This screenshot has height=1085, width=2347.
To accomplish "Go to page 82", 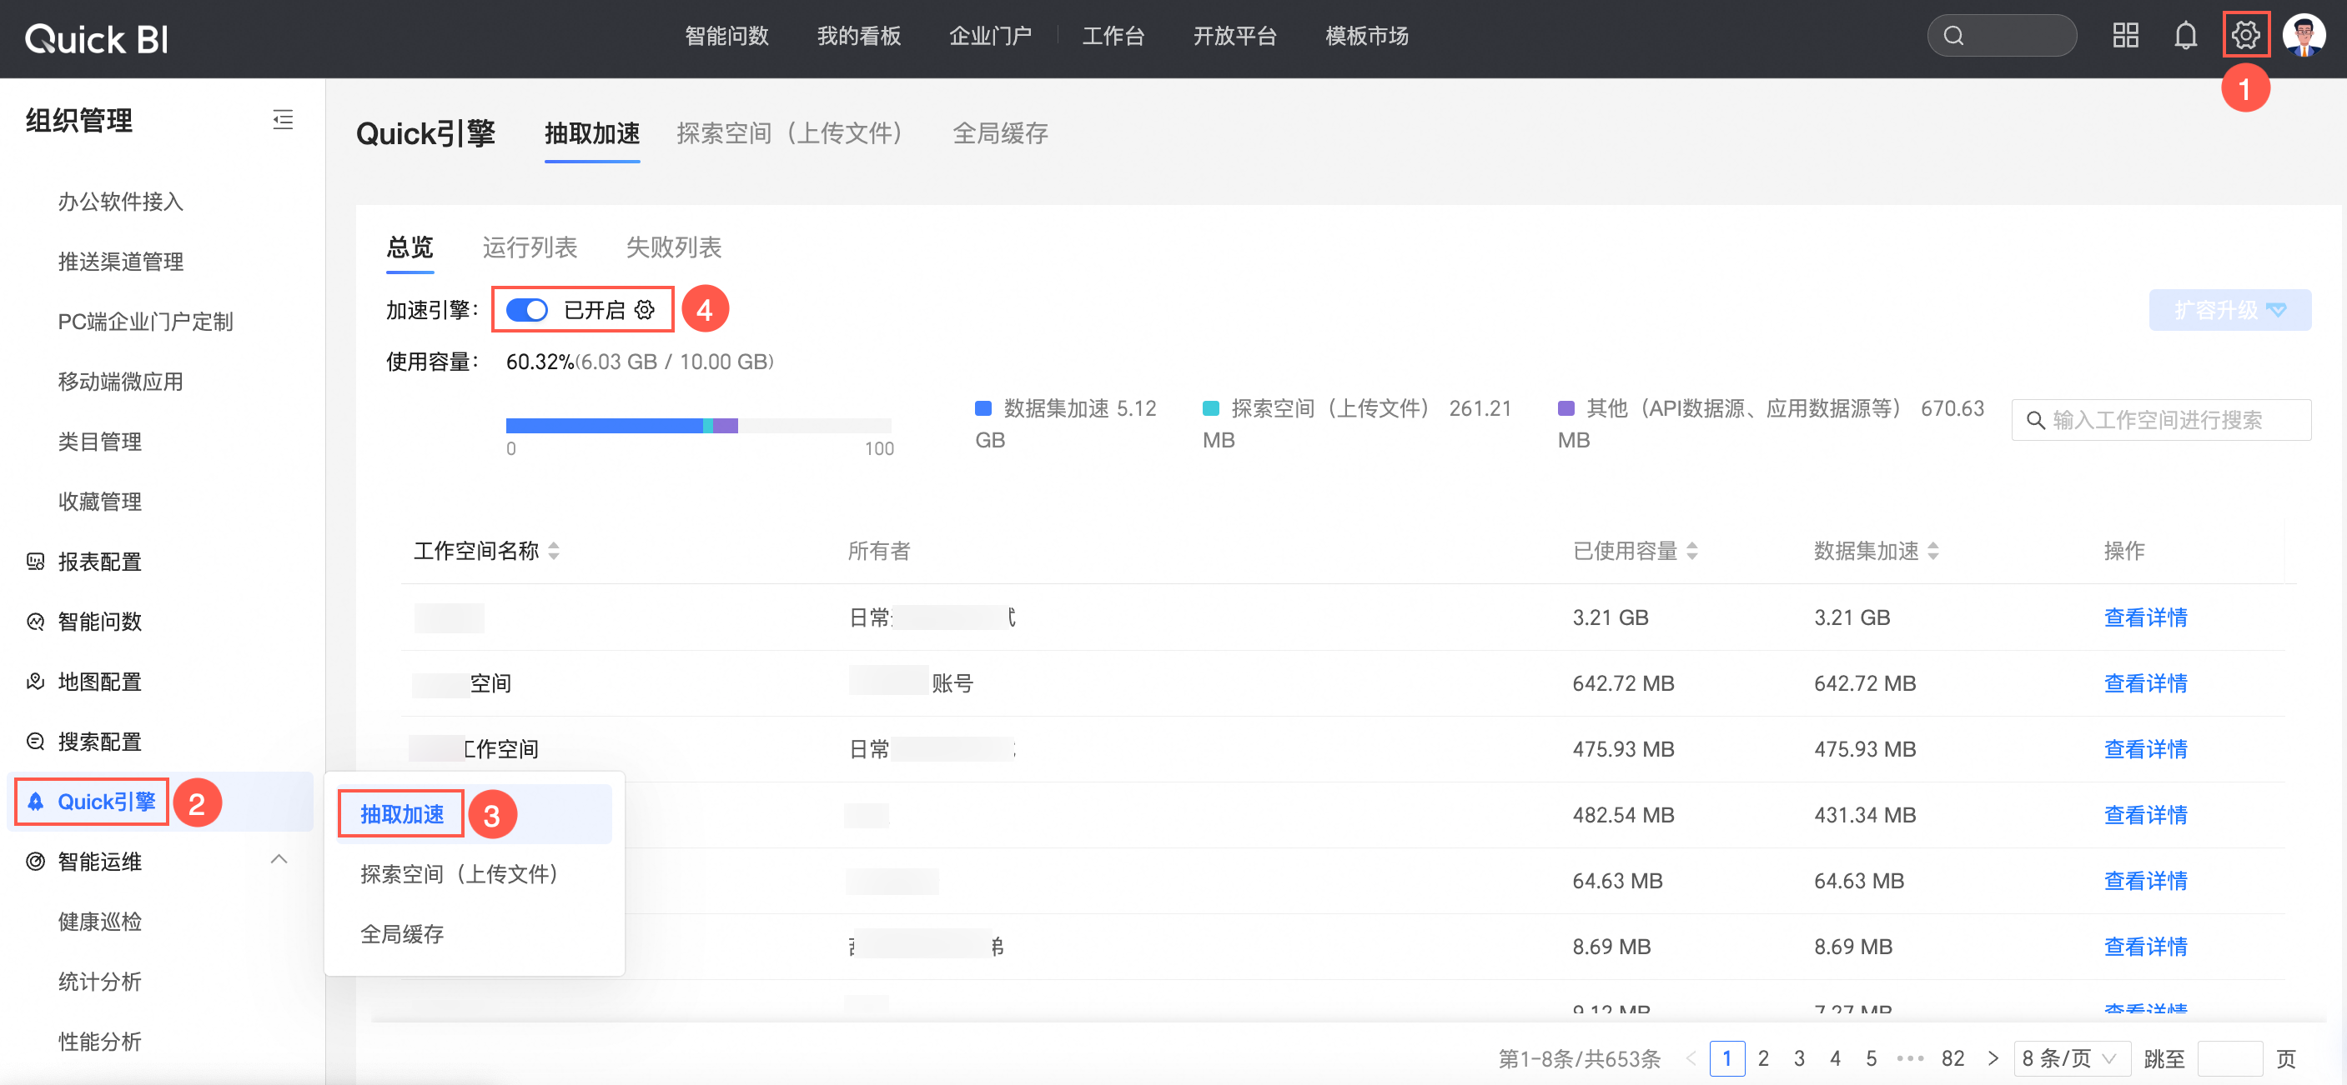I will [x=1952, y=1058].
